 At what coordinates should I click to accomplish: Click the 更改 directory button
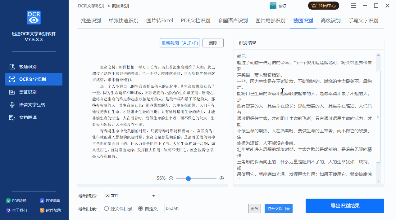pos(255,209)
